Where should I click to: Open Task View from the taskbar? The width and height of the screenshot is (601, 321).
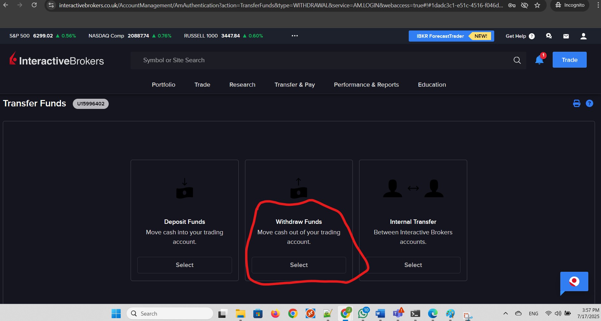[x=223, y=314]
